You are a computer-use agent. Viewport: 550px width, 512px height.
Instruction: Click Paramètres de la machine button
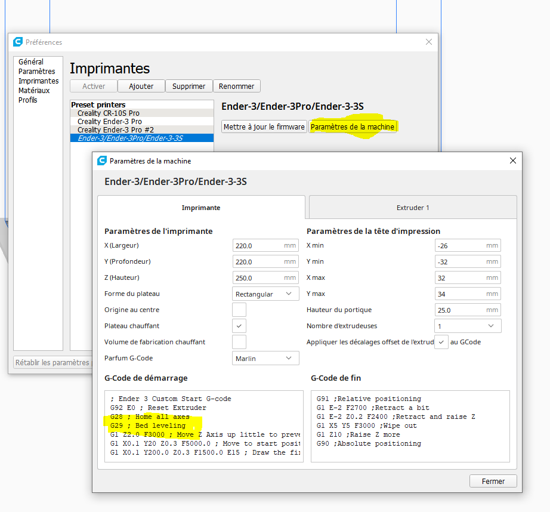pyautogui.click(x=353, y=127)
